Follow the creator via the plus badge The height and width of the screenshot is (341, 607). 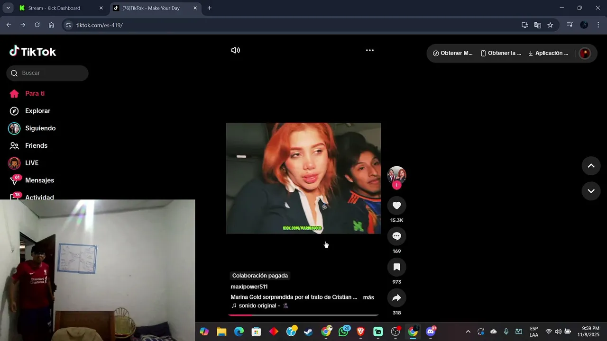397,185
